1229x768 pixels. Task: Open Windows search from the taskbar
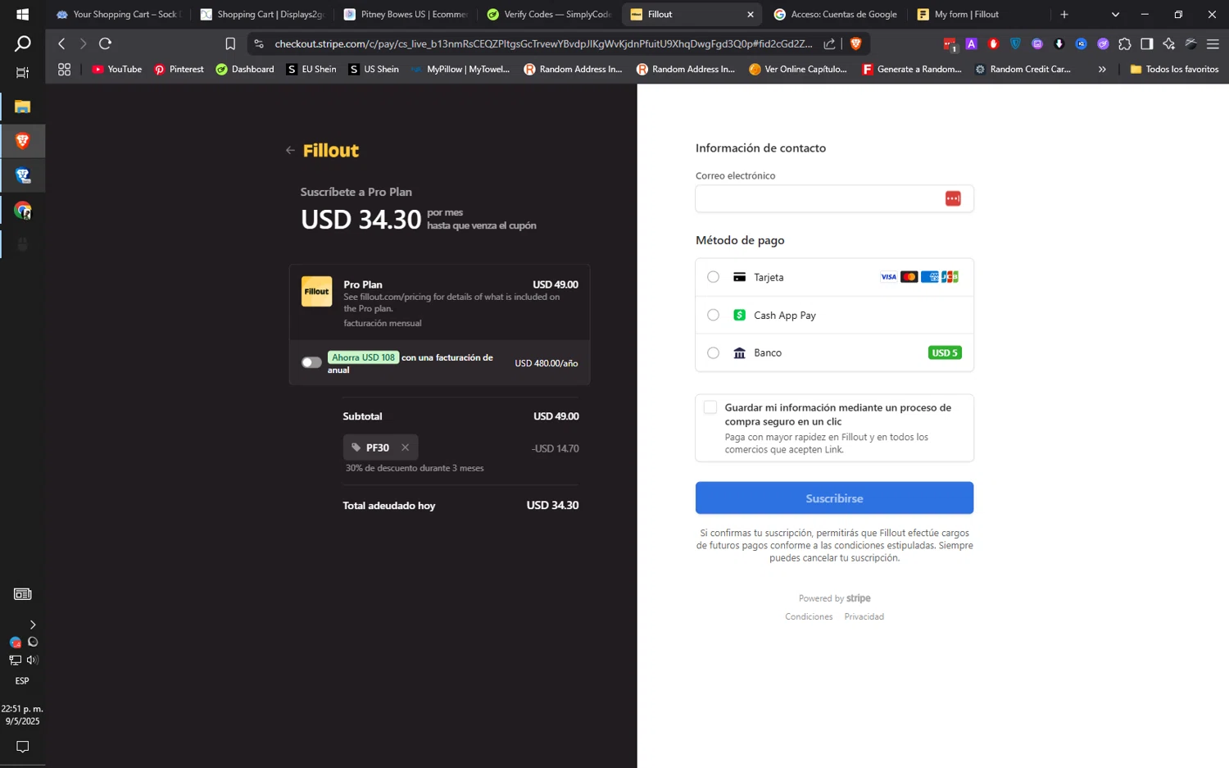tap(22, 43)
